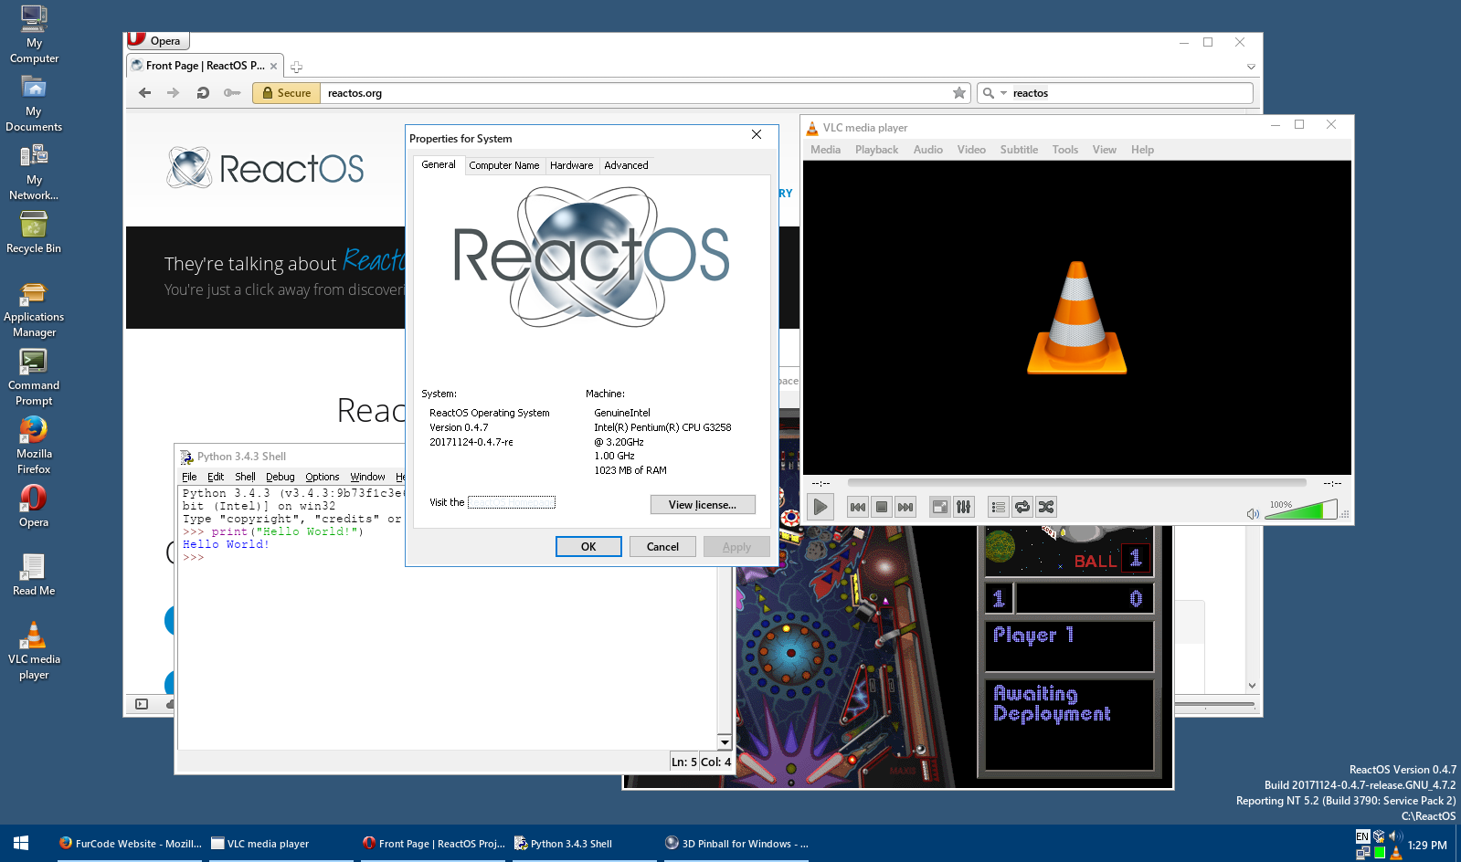Set VLC volume on green slider
Screen dimensions: 1461x862
[x=1301, y=510]
